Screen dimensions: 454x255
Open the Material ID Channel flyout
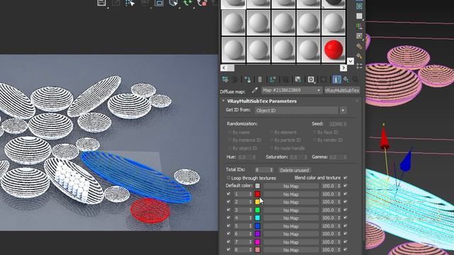pos(311,79)
